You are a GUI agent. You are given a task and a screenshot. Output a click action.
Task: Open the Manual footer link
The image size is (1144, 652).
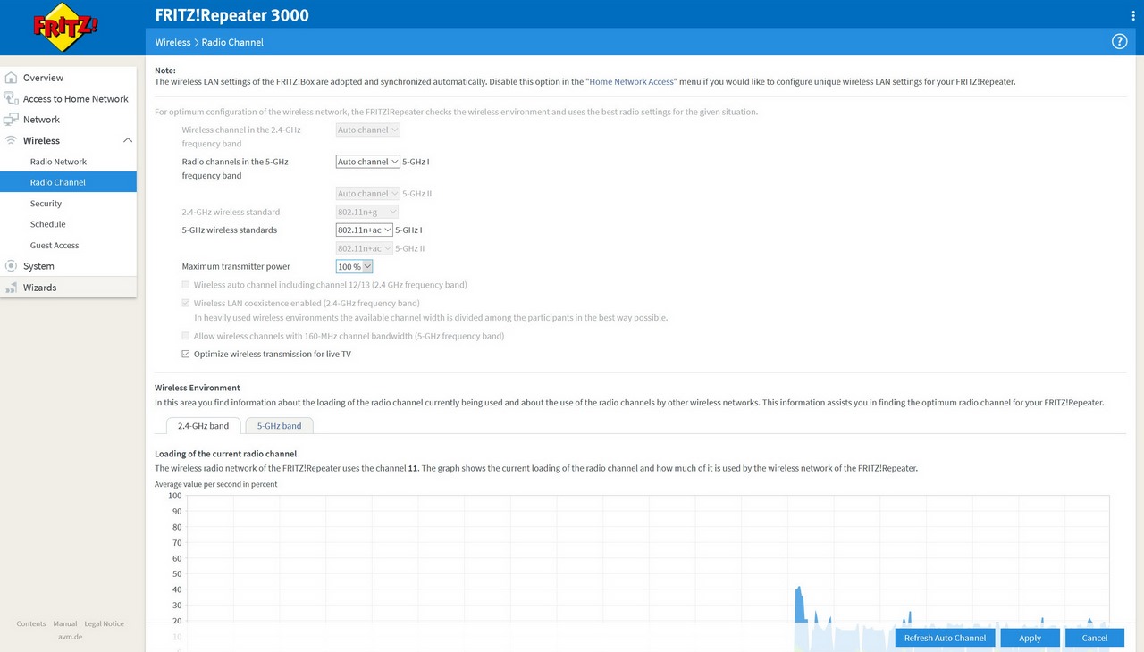click(x=65, y=623)
